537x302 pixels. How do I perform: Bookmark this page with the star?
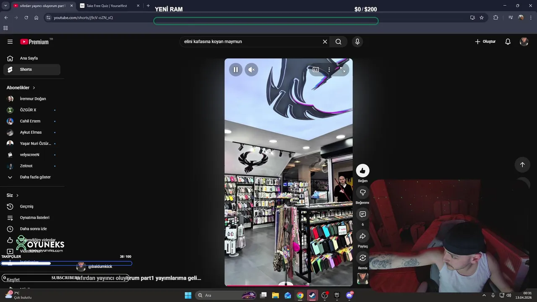click(x=482, y=18)
